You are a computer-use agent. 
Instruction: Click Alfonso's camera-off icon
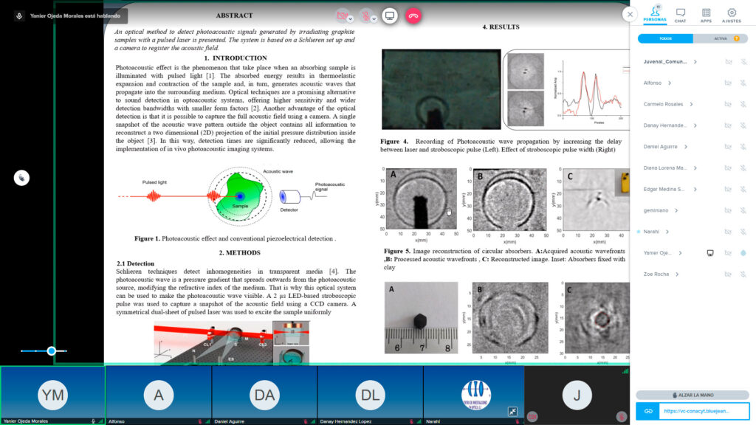[728, 83]
